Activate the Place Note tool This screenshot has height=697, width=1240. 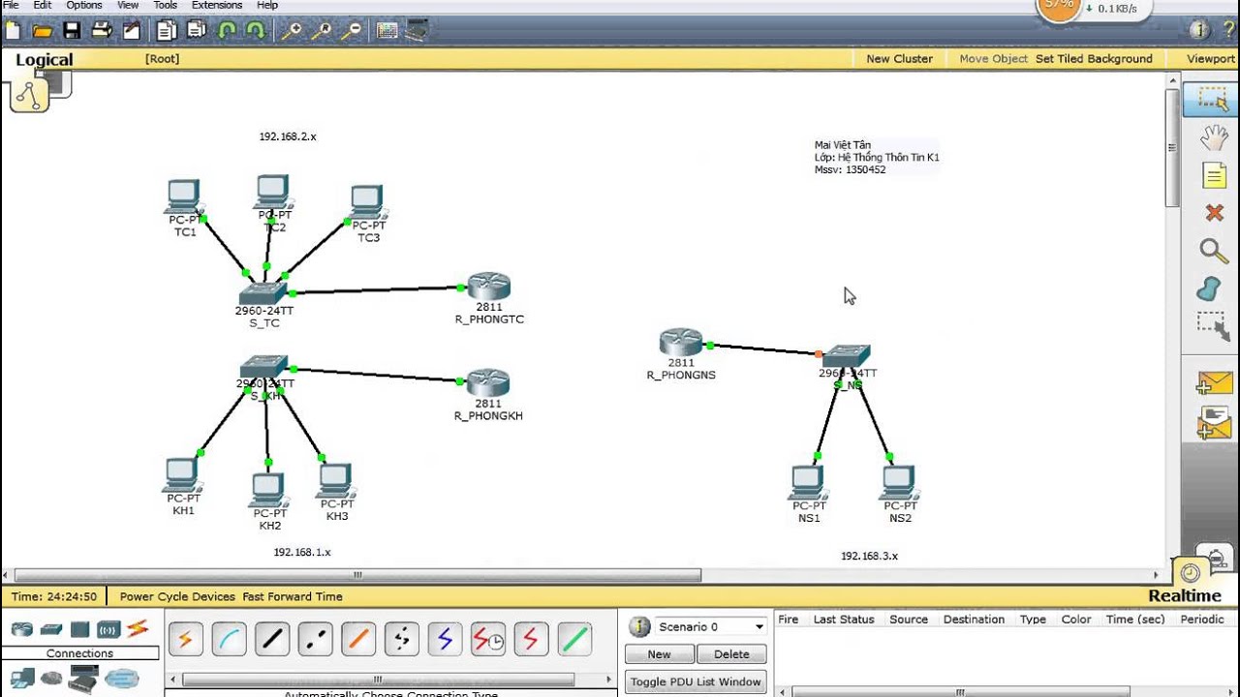1214,175
